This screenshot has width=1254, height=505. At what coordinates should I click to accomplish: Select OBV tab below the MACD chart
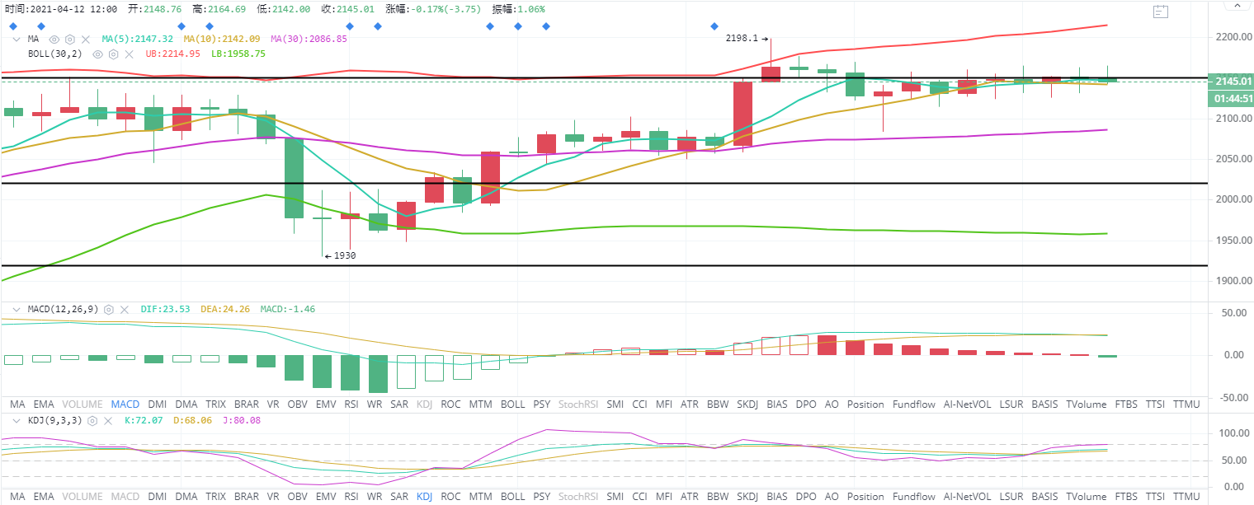[297, 404]
